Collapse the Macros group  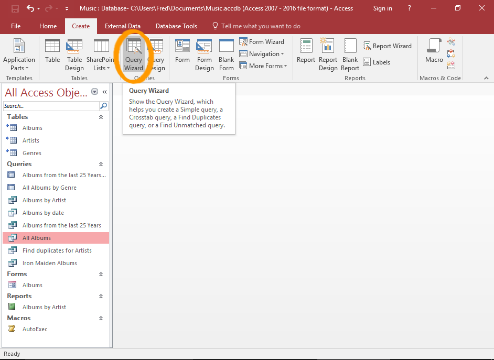[x=101, y=319]
